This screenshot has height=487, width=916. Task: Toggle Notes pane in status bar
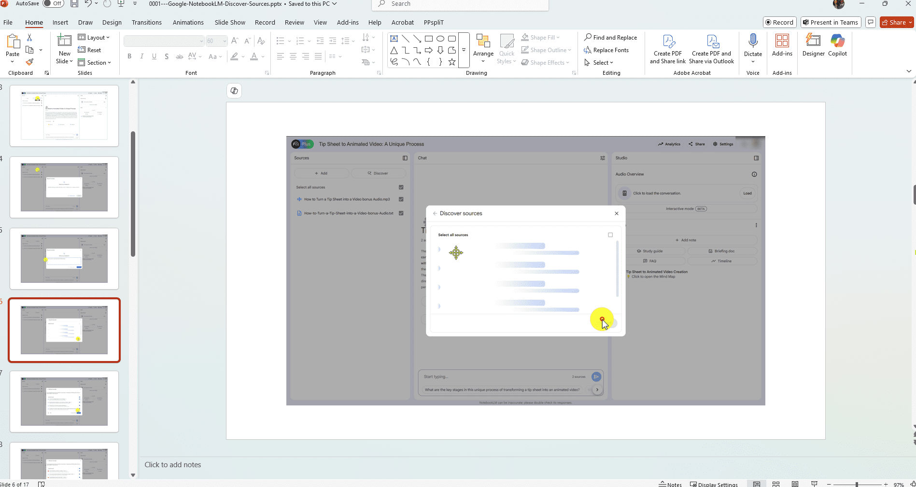point(670,484)
